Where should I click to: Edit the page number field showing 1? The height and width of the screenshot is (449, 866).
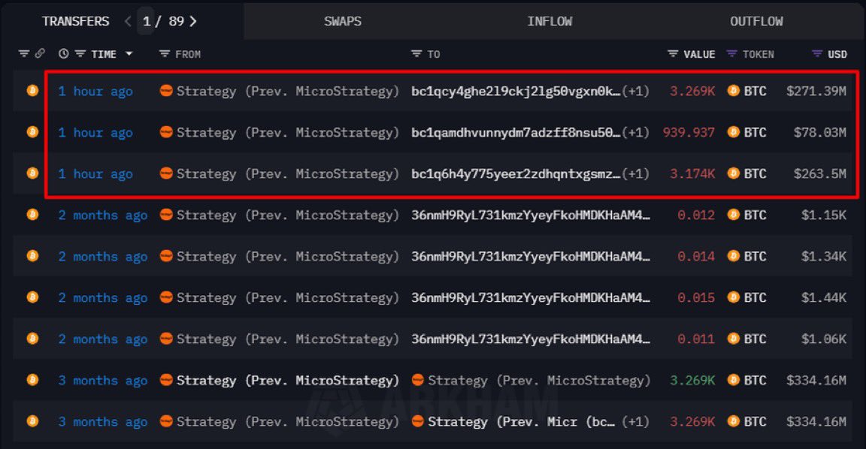146,21
